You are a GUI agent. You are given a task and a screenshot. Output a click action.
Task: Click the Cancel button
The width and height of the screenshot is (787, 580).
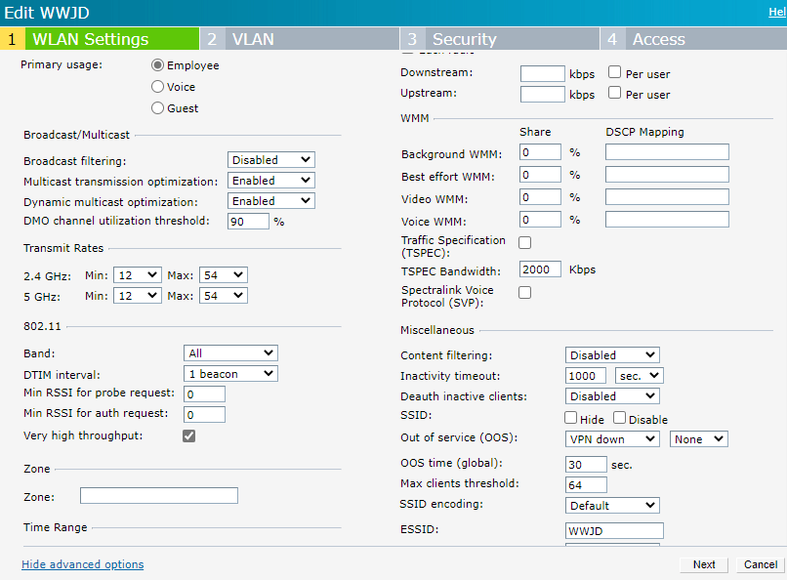760,564
